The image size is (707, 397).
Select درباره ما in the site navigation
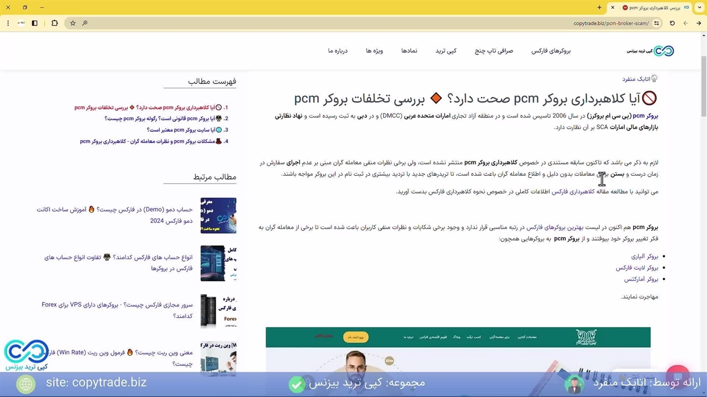click(337, 51)
